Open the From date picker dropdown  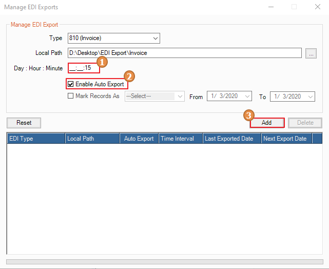click(248, 97)
